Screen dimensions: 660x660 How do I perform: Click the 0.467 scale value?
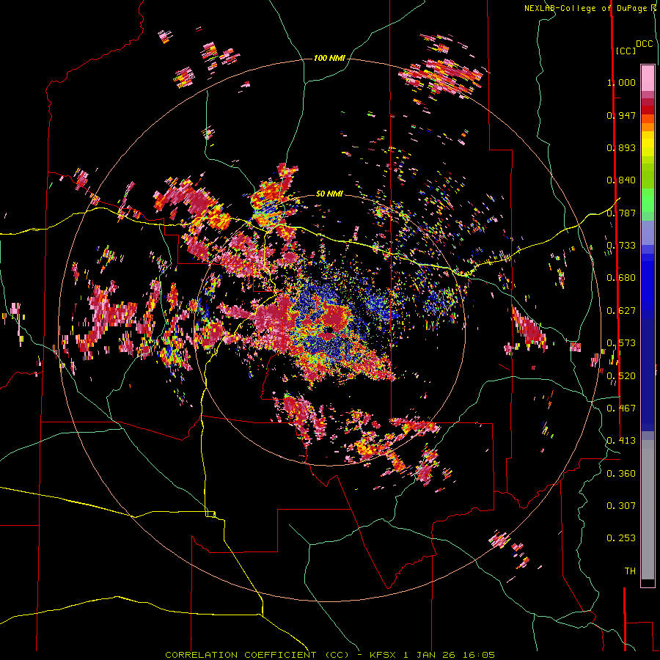[x=621, y=408]
